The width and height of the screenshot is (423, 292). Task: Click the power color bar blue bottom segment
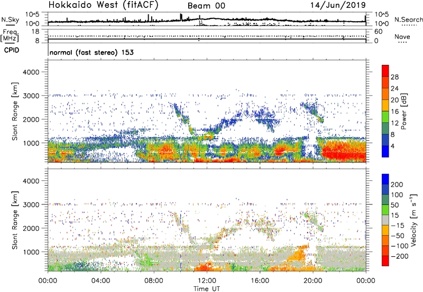(385, 151)
